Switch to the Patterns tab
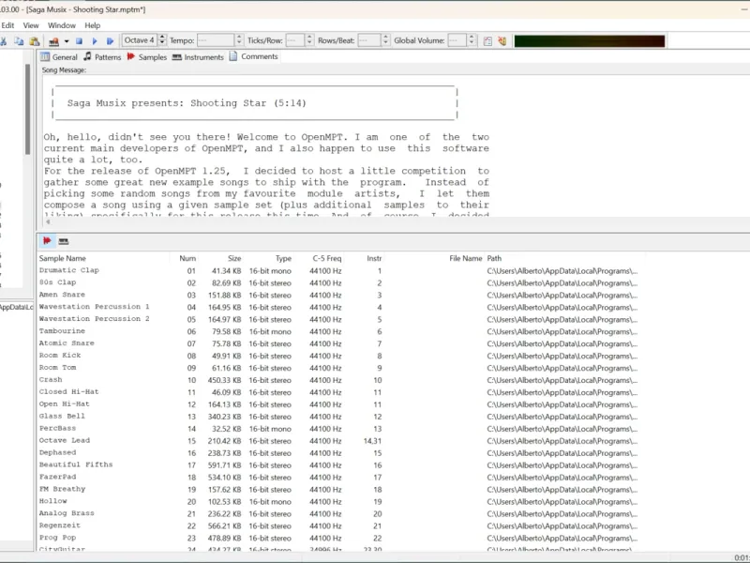 click(x=102, y=57)
